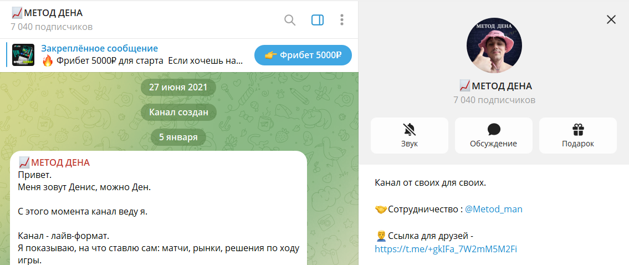Screen dimensions: 629x265
Task: Open the @Metod_man username link
Action: pyautogui.click(x=493, y=209)
